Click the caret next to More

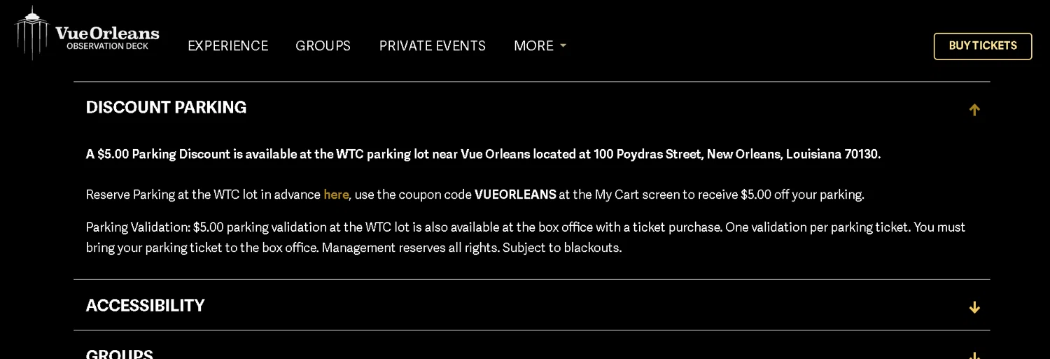[563, 46]
